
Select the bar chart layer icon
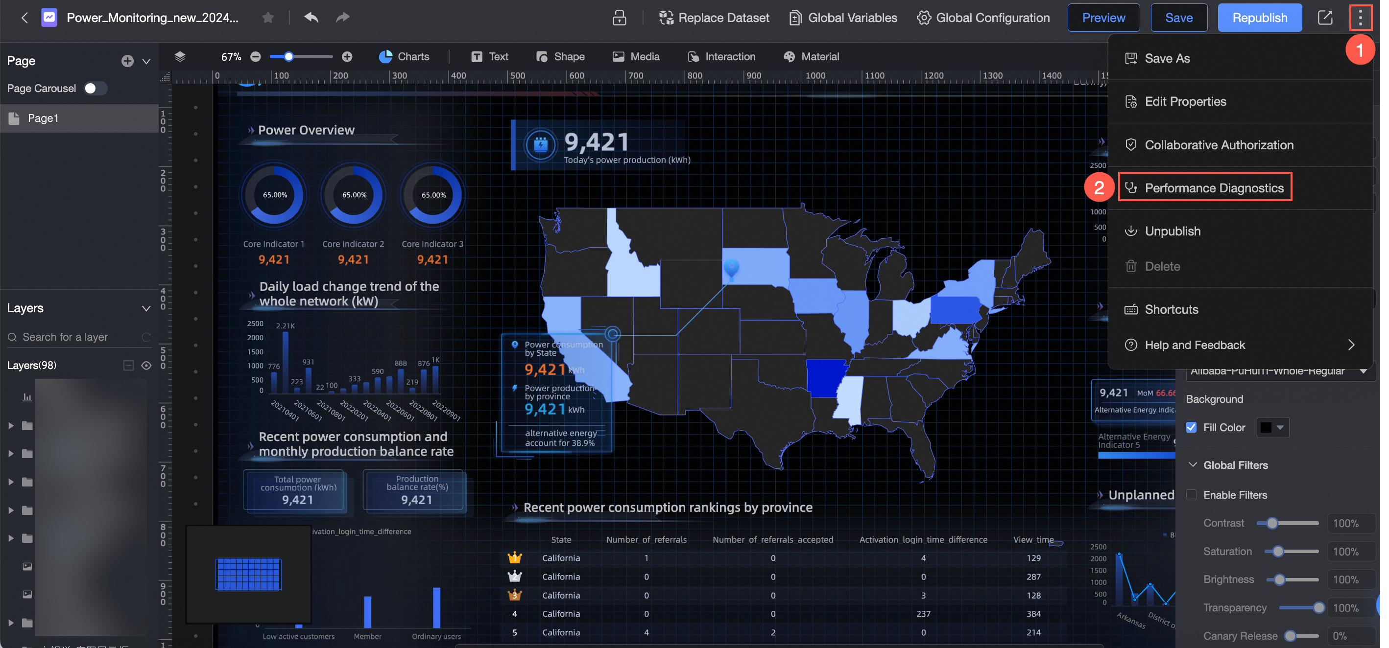point(27,397)
